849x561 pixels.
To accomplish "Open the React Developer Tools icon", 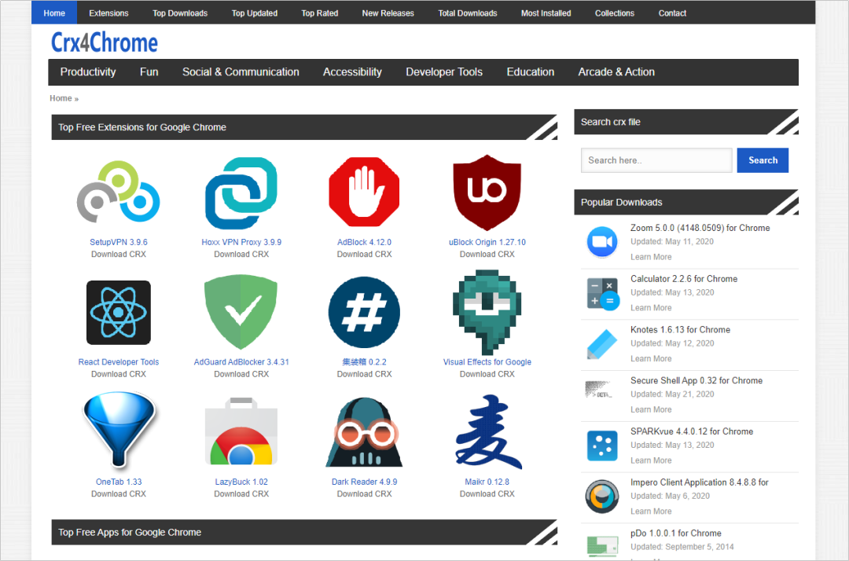I will (119, 313).
